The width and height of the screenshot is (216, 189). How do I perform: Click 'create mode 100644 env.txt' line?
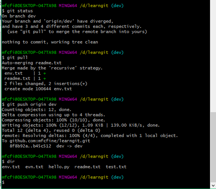pyautogui.click(x=38, y=89)
